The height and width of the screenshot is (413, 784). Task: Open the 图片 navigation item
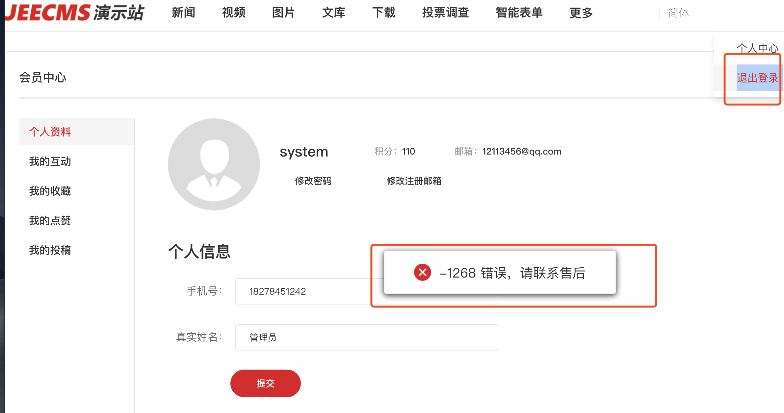click(283, 13)
